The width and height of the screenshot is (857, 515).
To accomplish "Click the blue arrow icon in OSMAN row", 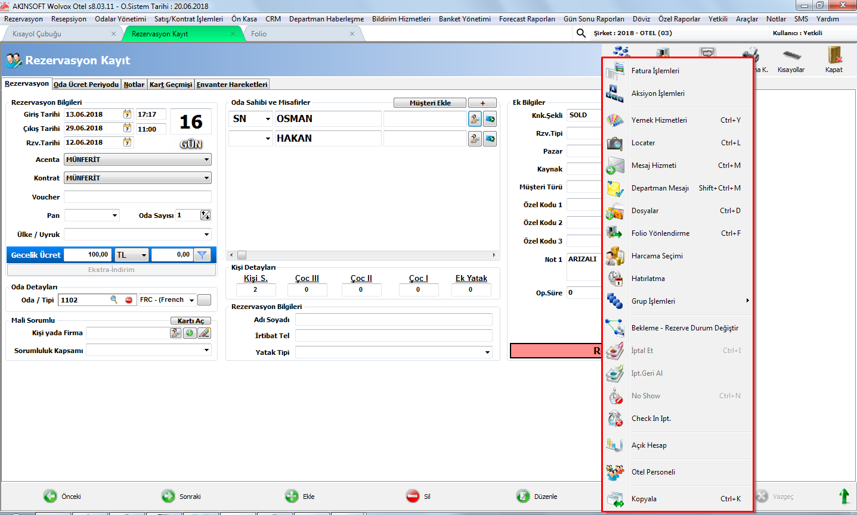I will (x=490, y=119).
